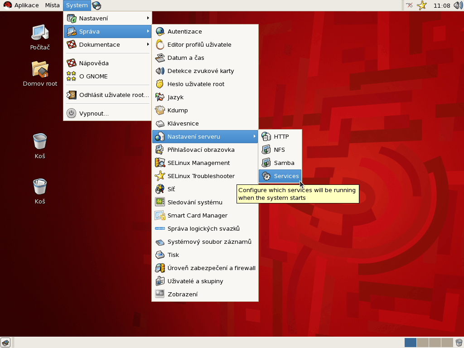This screenshot has width=464, height=348.
Task: Expand the Dokumentace submenu
Action: click(x=107, y=45)
